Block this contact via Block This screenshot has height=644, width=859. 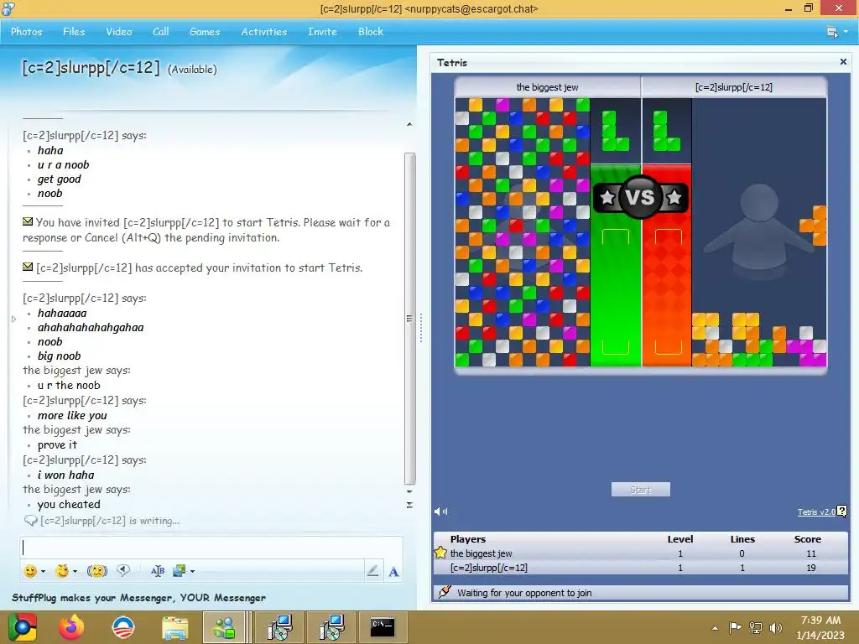tap(370, 32)
